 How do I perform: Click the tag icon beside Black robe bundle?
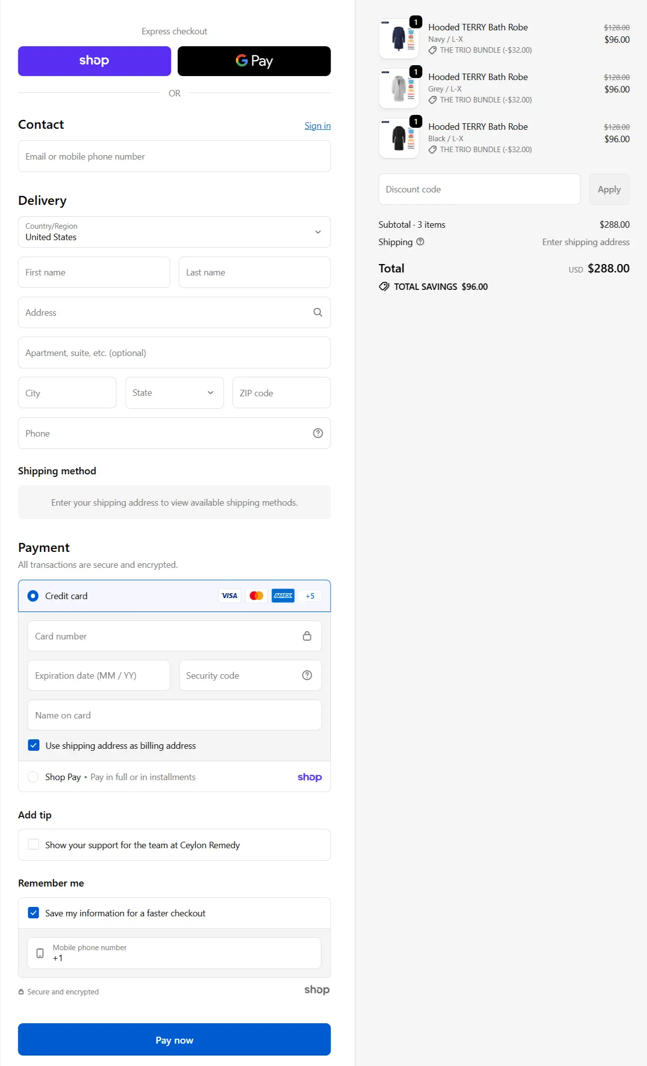pos(433,150)
